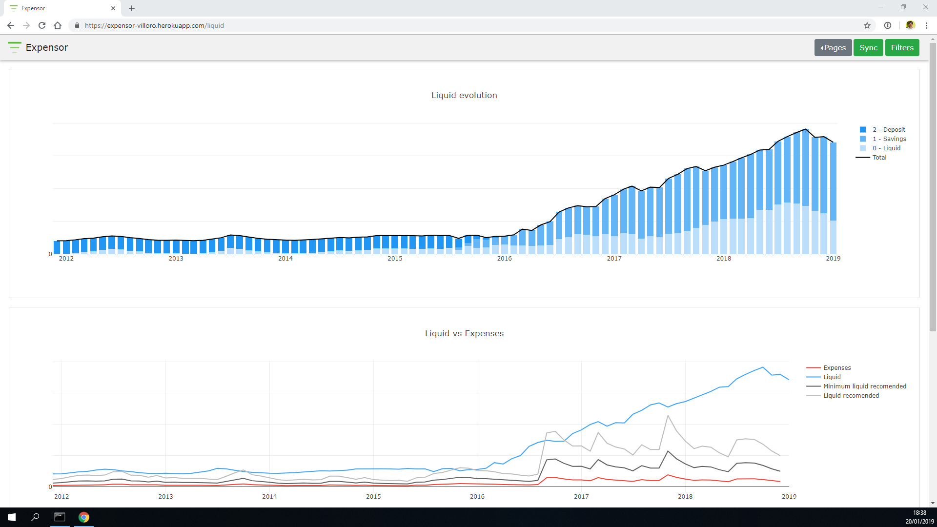Open Windows Start menu
937x527 pixels.
point(12,517)
